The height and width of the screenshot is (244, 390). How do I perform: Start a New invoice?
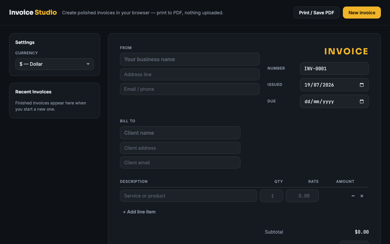tap(362, 13)
